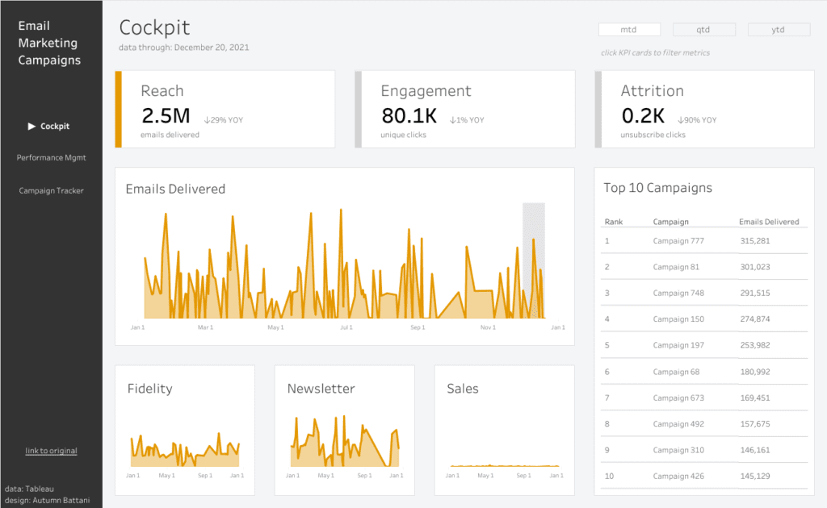This screenshot has height=508, width=827.
Task: Click the arrow icon beside Cockpit nav item
Action: [x=31, y=126]
